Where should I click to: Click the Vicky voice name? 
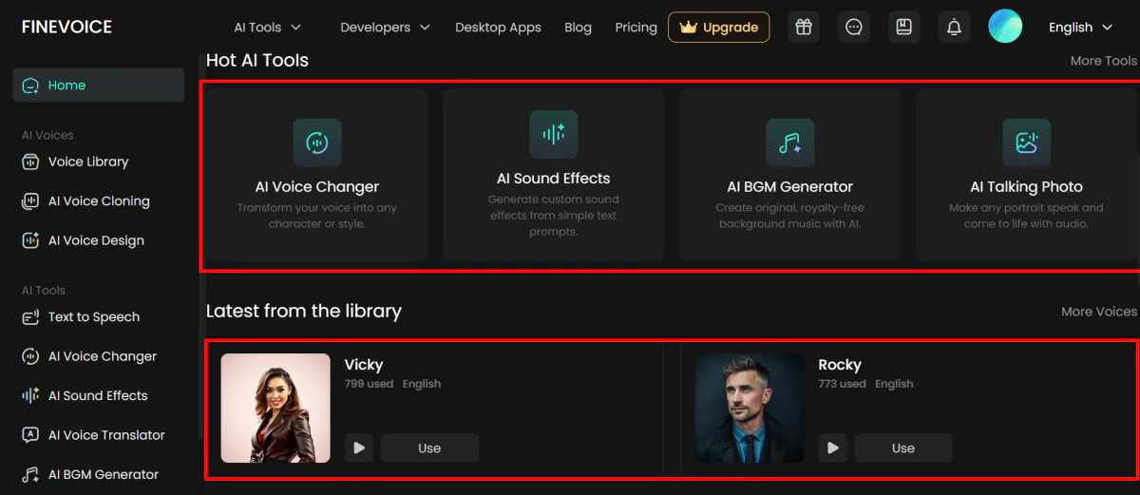pyautogui.click(x=364, y=365)
